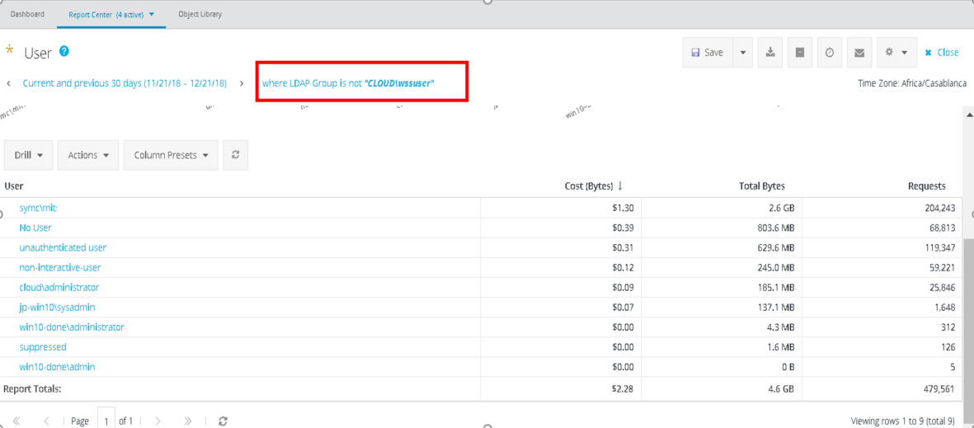
Task: Click the Time Zone Africa/Casablanca text
Action: tap(912, 83)
